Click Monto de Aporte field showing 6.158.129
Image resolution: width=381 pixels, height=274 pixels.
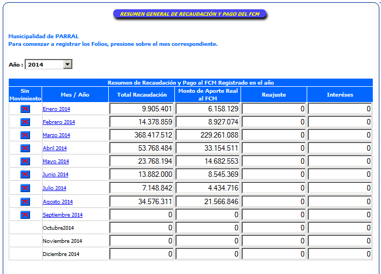[208, 109]
